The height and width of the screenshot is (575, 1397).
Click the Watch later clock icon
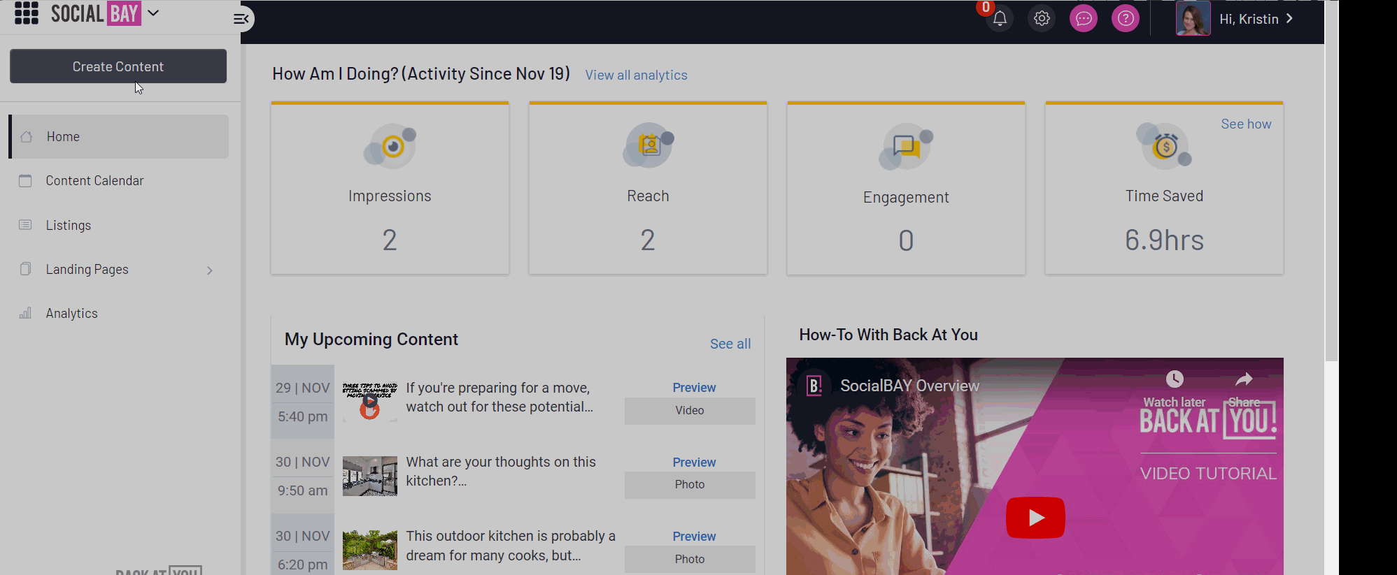[1175, 379]
